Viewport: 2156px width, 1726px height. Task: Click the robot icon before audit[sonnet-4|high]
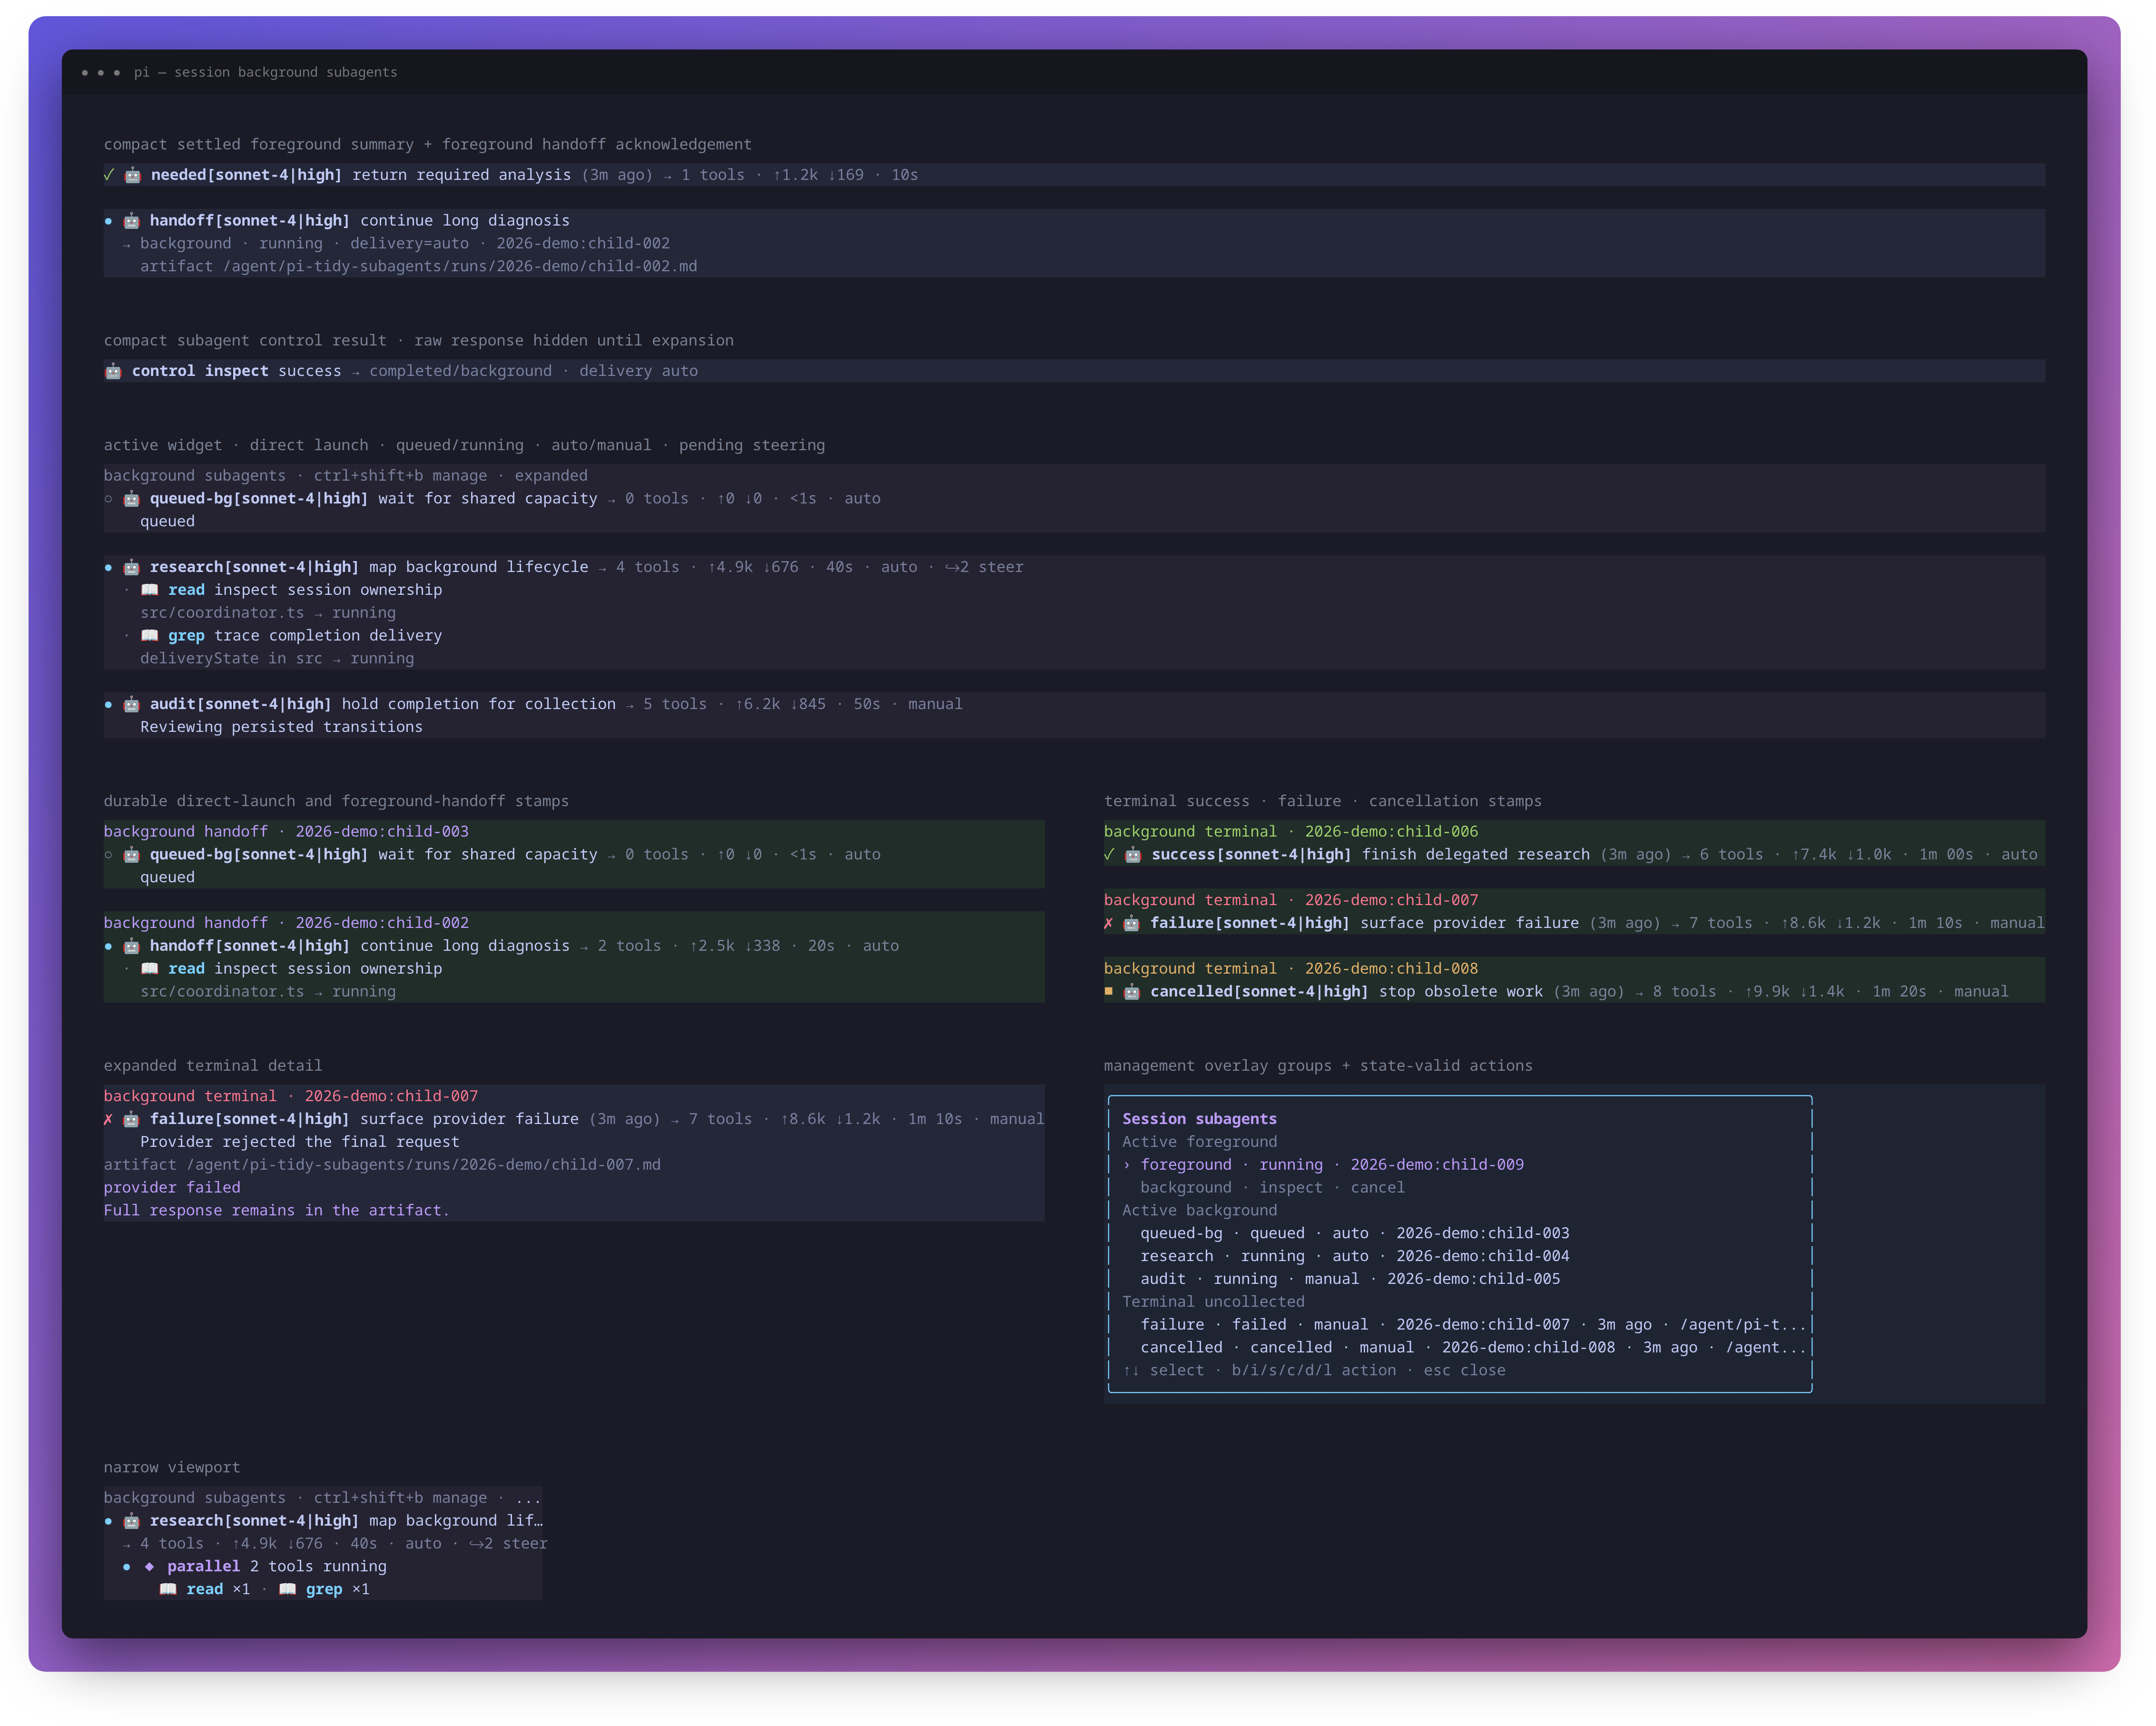(131, 704)
